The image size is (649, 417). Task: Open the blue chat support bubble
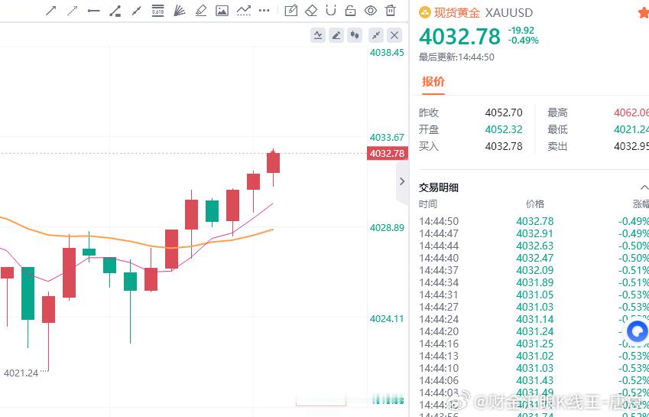(x=638, y=331)
